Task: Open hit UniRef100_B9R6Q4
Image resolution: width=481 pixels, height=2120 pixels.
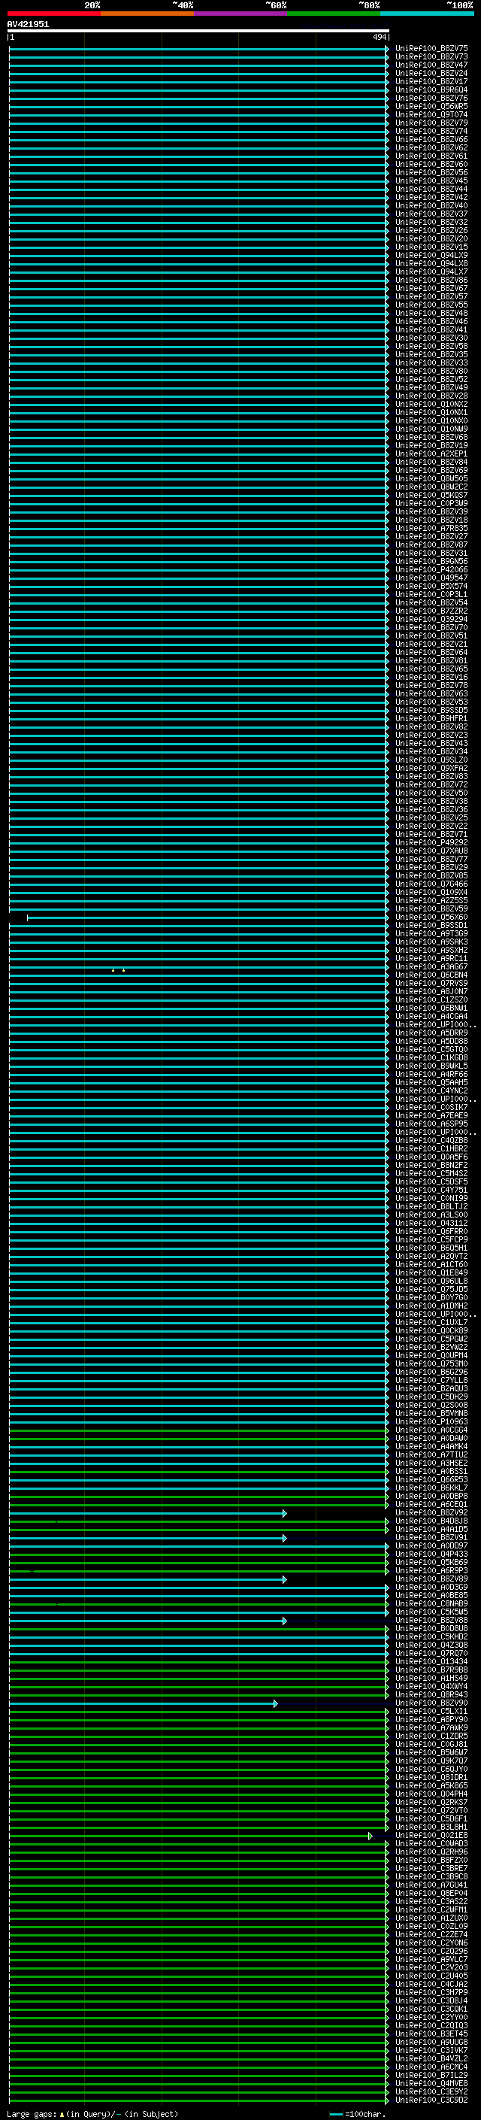Action: pos(431,89)
